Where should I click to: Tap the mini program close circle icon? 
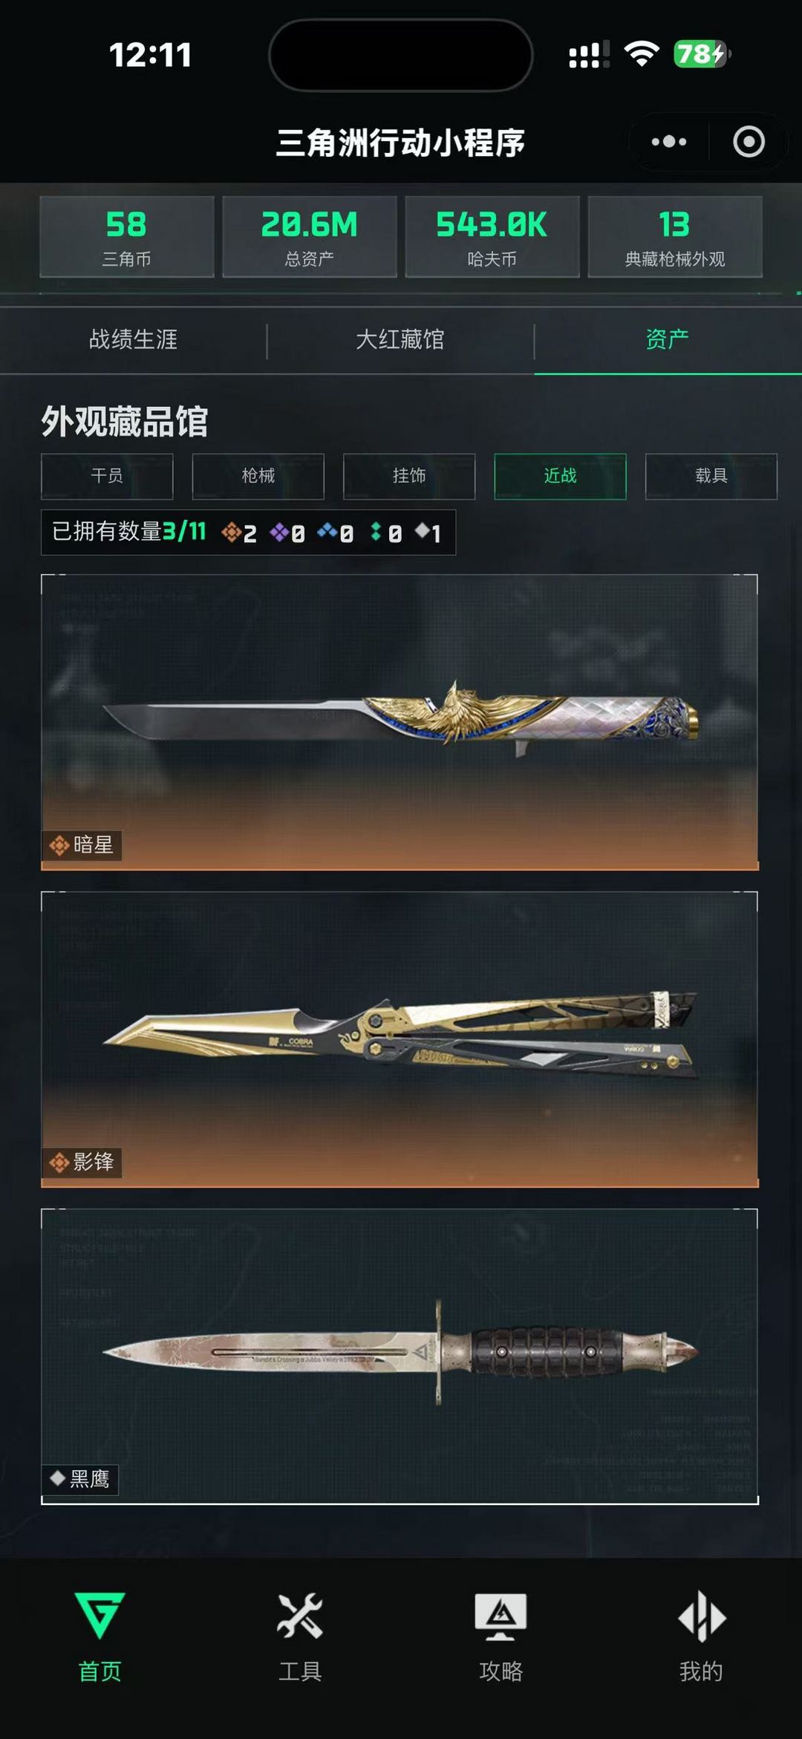coord(749,141)
